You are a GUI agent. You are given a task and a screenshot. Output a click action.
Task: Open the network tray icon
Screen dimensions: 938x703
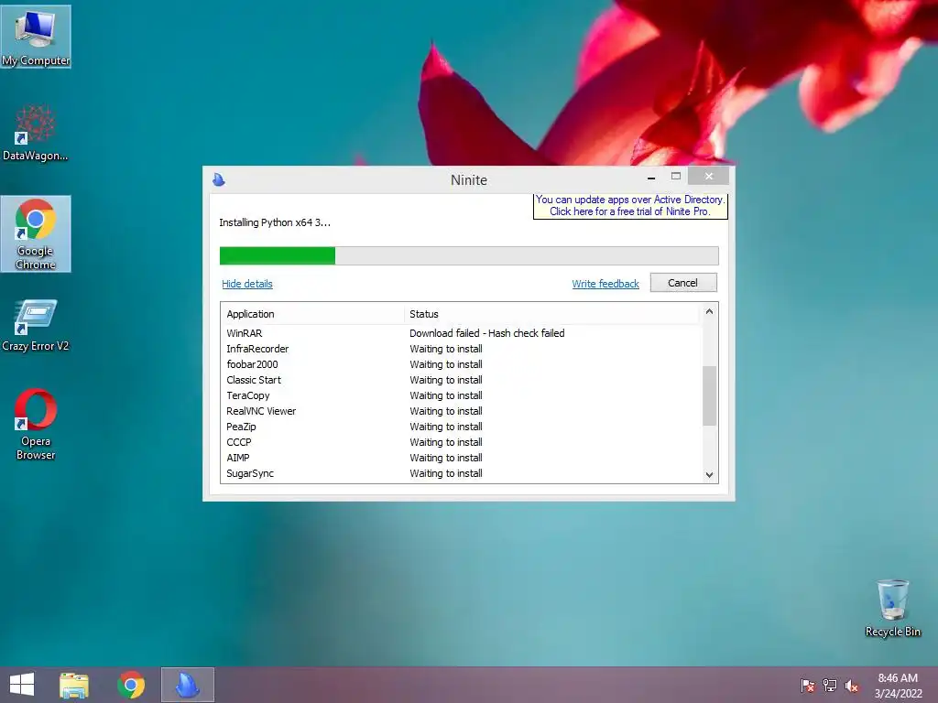tap(830, 686)
